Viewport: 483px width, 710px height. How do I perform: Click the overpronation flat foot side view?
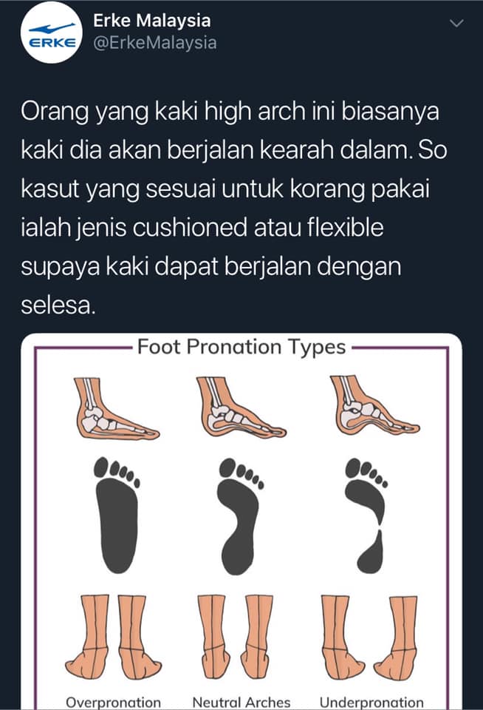click(117, 408)
